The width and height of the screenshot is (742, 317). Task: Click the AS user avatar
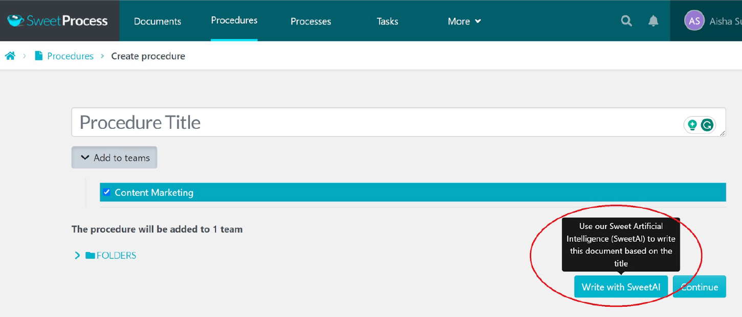click(694, 21)
